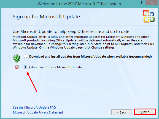Screen dimensions: 159x119
Task: Click the bold 'Download and install updates' label text
Action: pyautogui.click(x=90, y=56)
